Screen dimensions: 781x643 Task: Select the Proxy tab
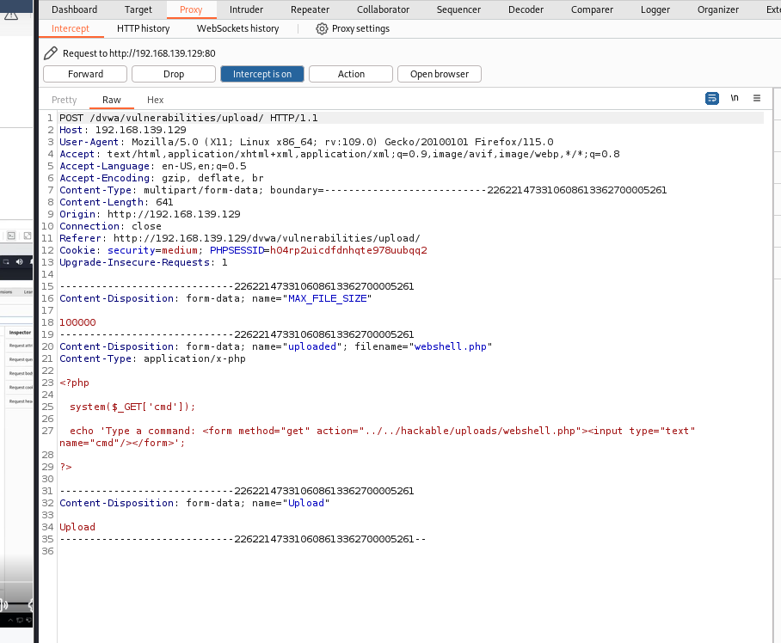[x=191, y=9]
